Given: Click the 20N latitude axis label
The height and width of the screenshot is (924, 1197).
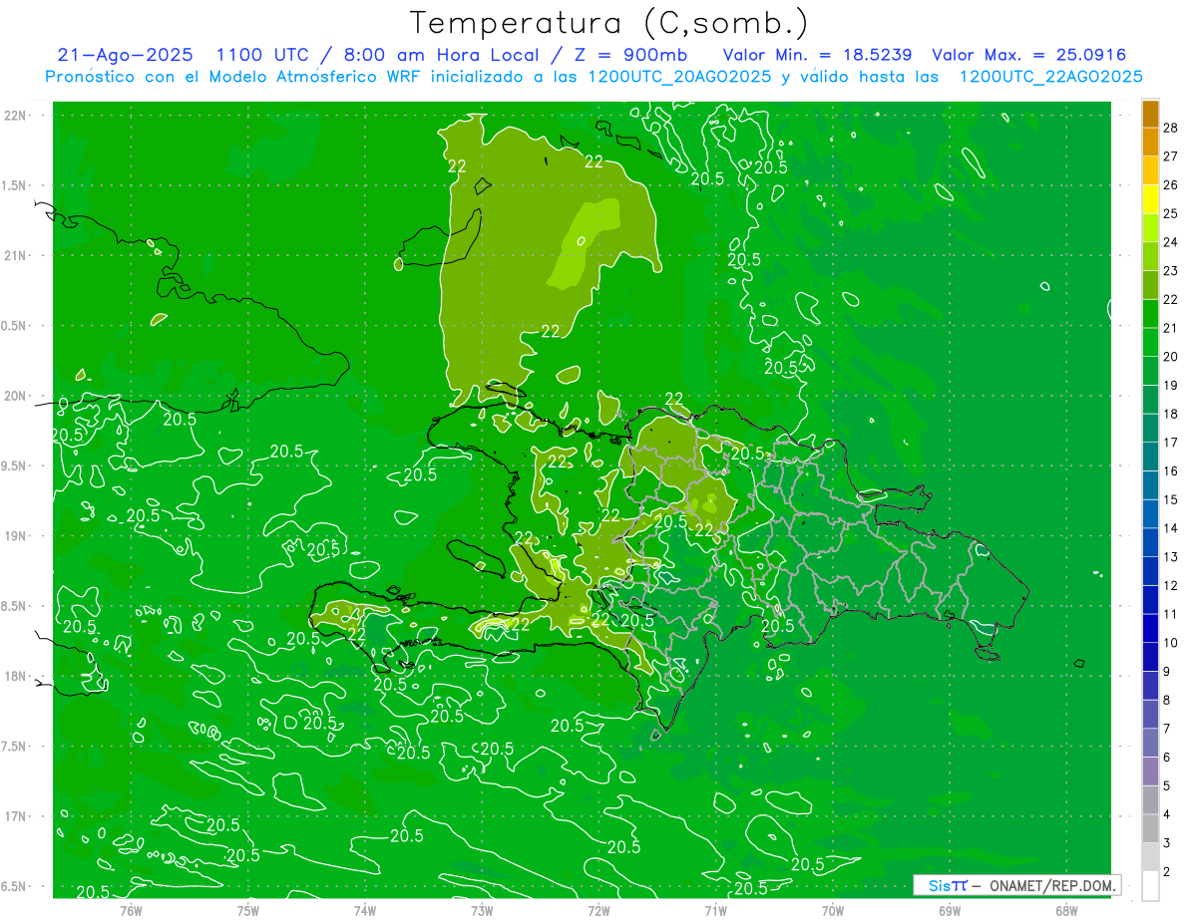Looking at the screenshot, I should pyautogui.click(x=16, y=396).
